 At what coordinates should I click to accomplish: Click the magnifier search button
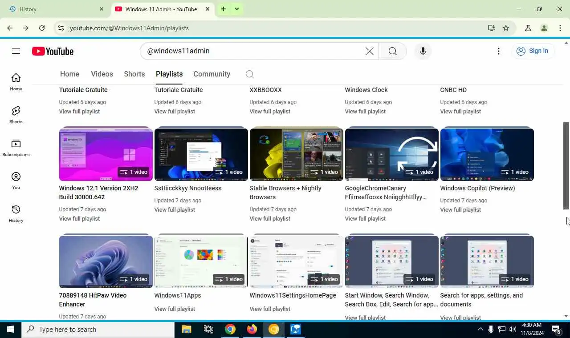tap(392, 51)
